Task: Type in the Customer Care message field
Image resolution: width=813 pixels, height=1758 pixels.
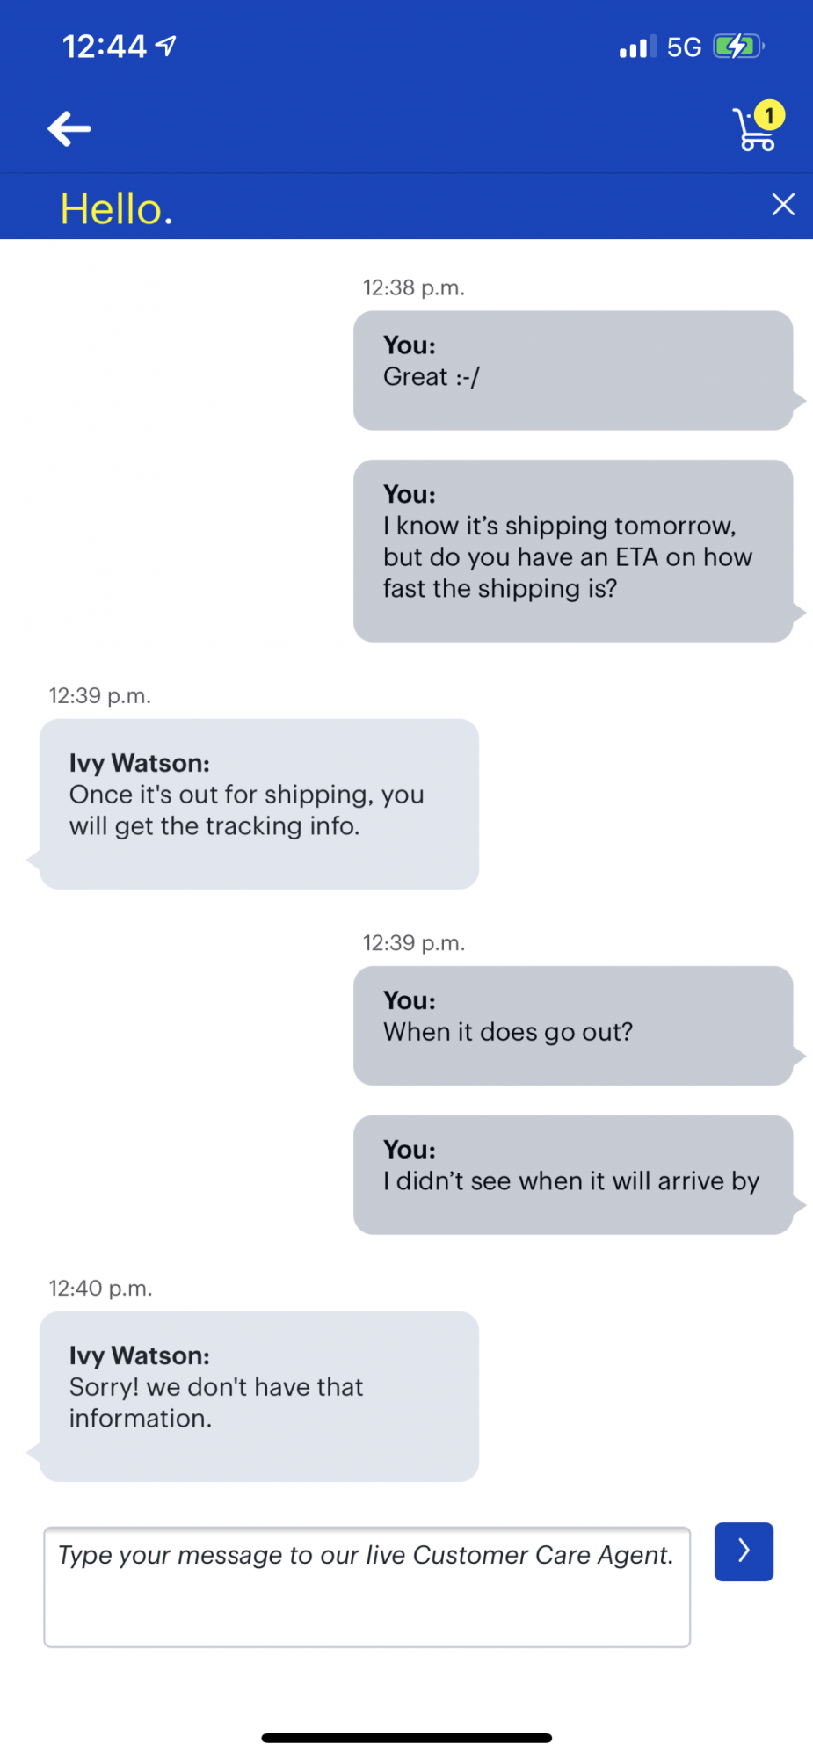Action: click(x=367, y=1586)
